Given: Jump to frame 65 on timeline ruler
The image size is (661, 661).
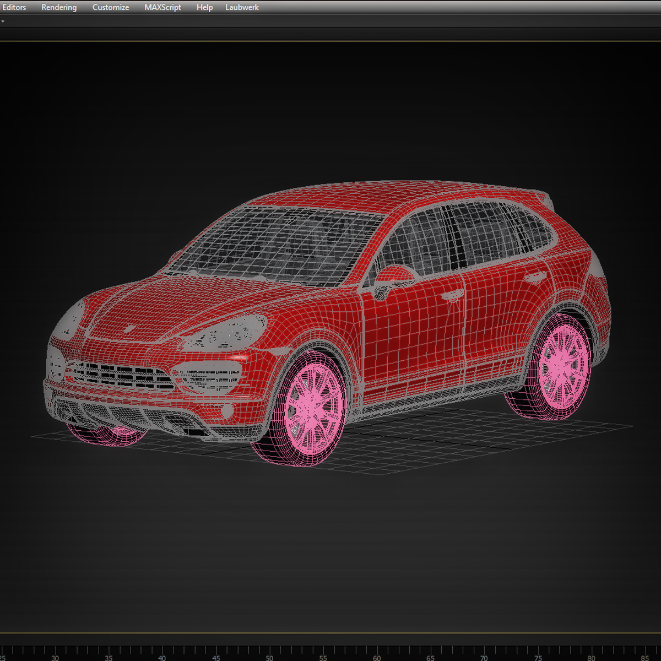Looking at the screenshot, I should pos(430,657).
